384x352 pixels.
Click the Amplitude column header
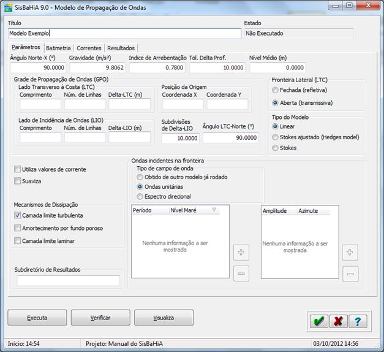pos(279,211)
